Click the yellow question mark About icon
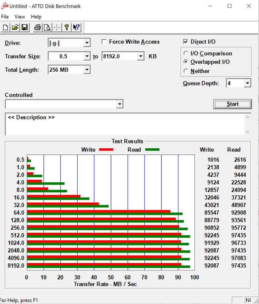This screenshot has width=259, height=304. (67, 27)
